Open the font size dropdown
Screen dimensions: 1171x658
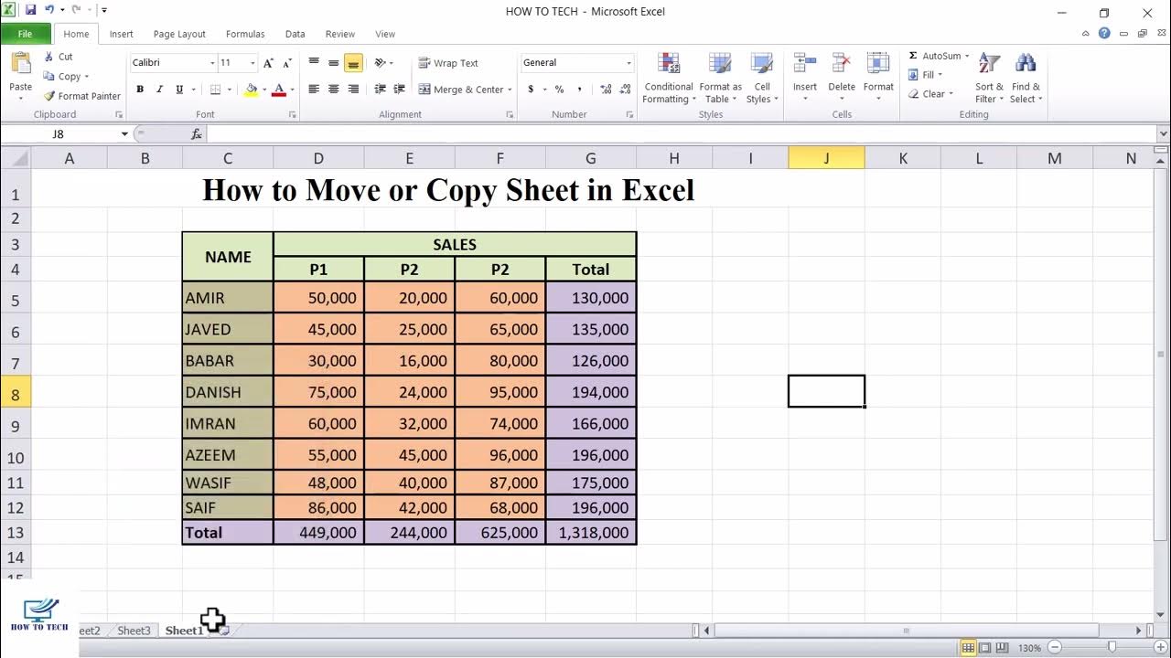click(x=252, y=63)
